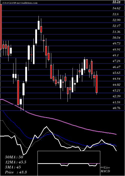Viewport: 125px width, 176px height.
Task: Click the 43.21 price label
Action: pyautogui.click(x=116, y=91)
